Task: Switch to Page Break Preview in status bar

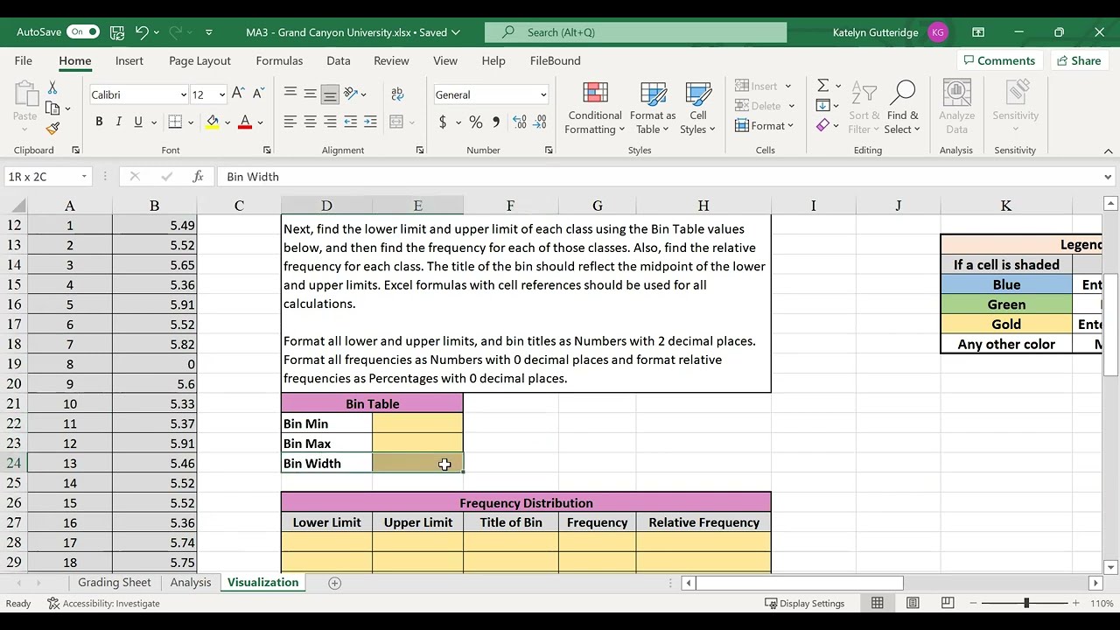Action: pos(948,603)
